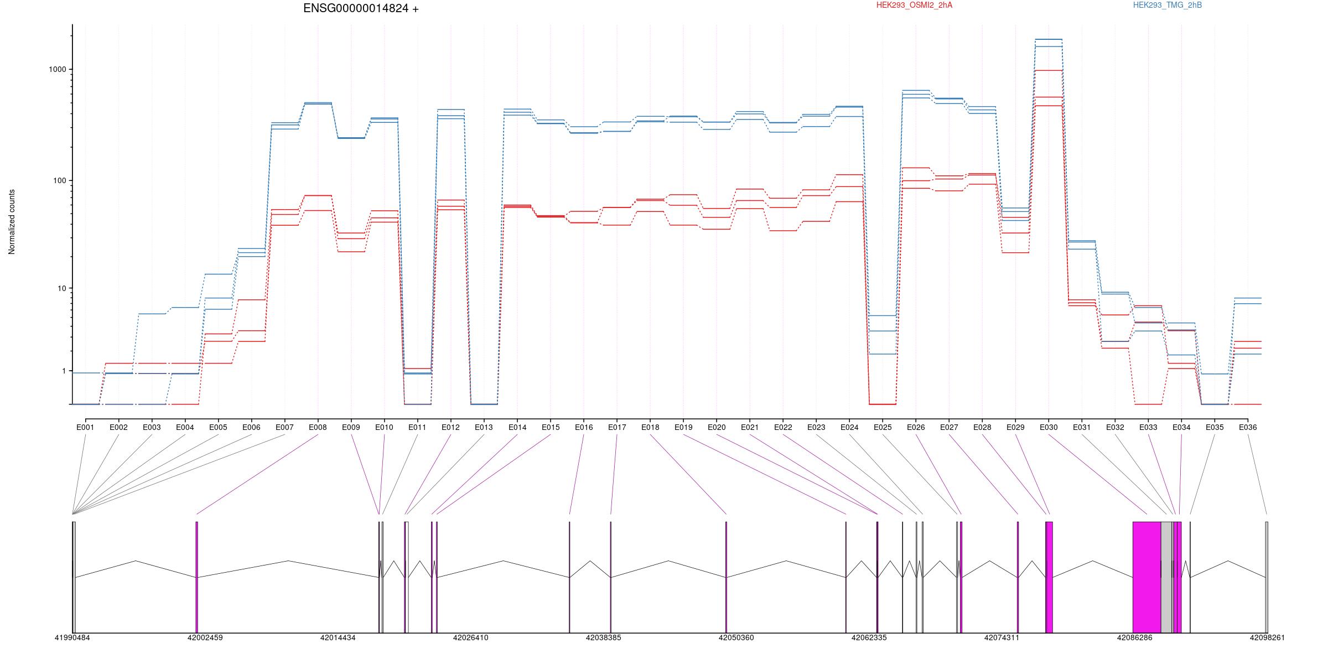
Task: Click exon label E025
Action: [883, 427]
